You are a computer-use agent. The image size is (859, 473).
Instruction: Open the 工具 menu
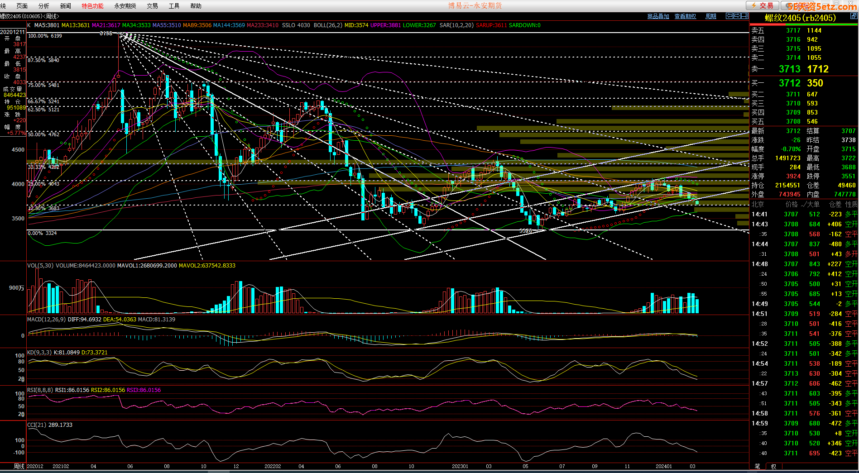point(174,6)
